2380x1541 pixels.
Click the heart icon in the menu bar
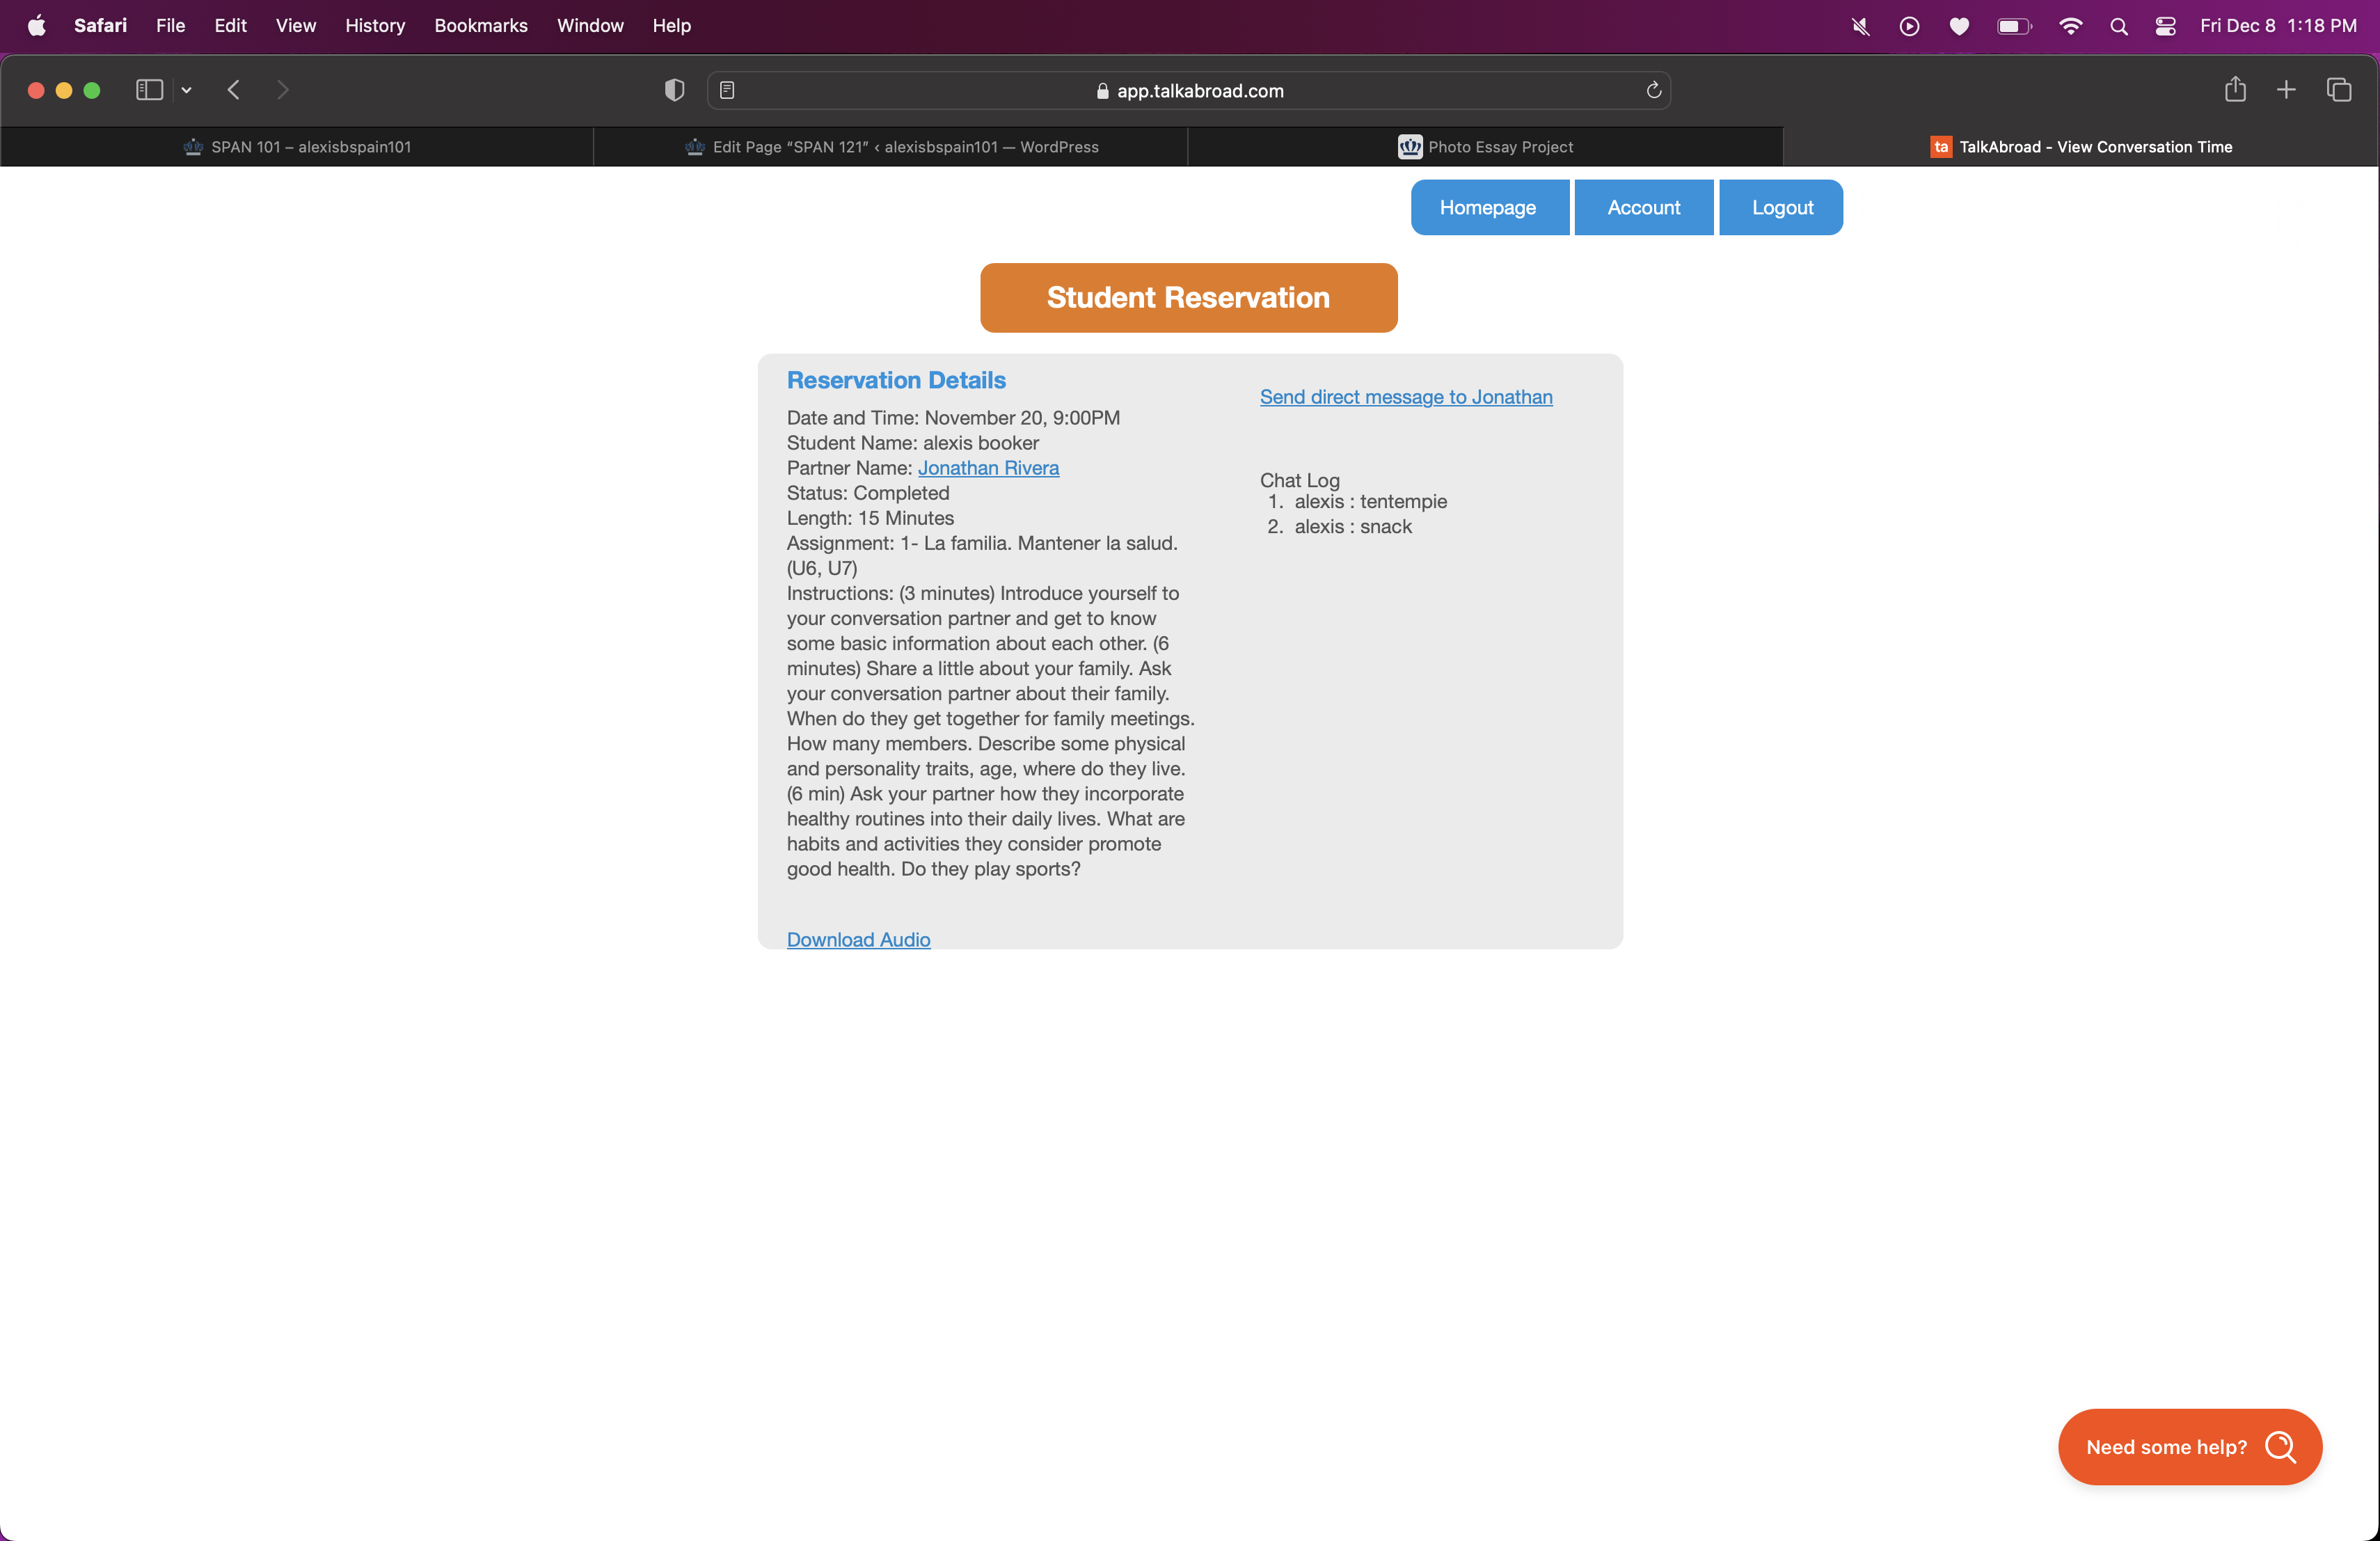1959,26
